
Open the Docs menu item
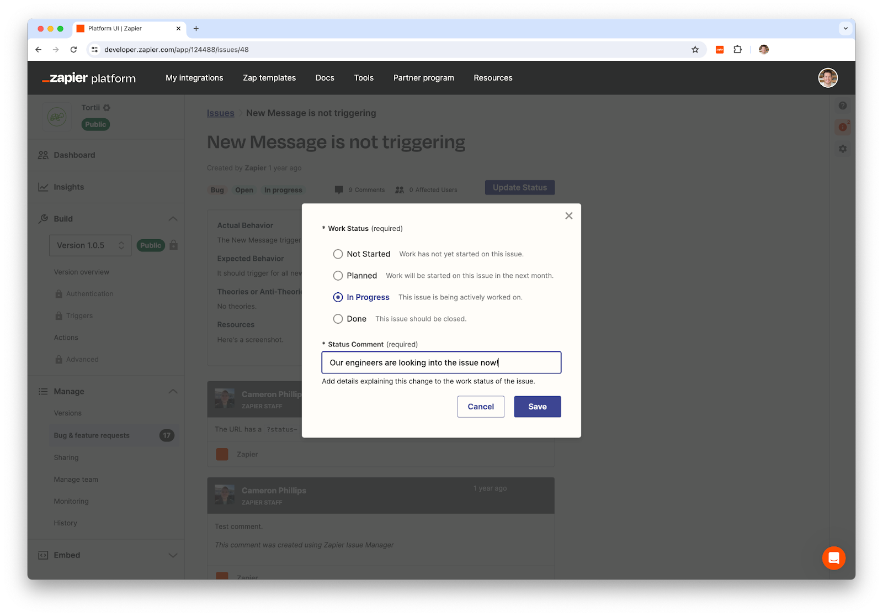coord(325,78)
